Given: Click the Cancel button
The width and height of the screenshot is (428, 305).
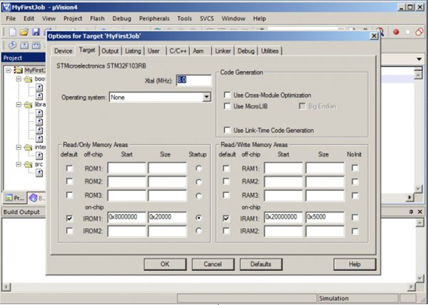Looking at the screenshot, I should click(x=212, y=265).
